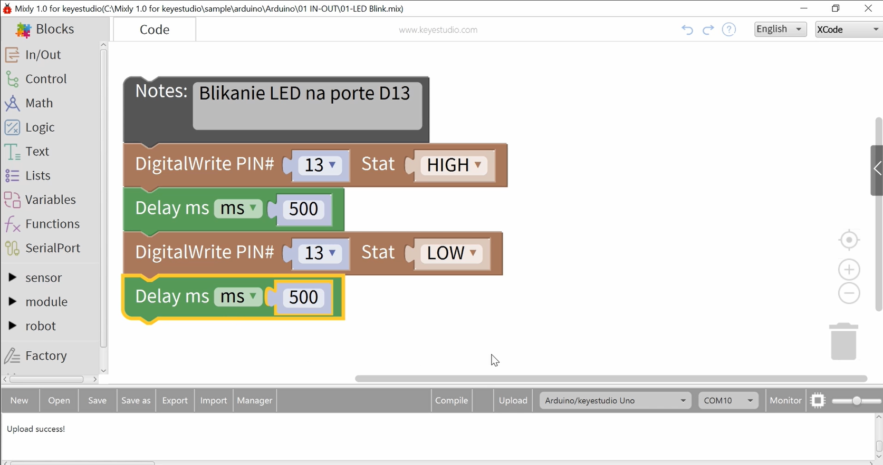Center workspace using the crosshair icon

click(x=849, y=240)
